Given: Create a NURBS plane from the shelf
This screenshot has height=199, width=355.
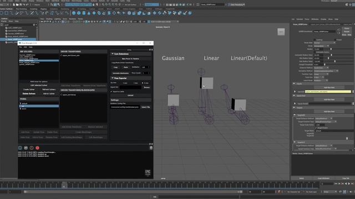Looking at the screenshot, I should point(94,13).
